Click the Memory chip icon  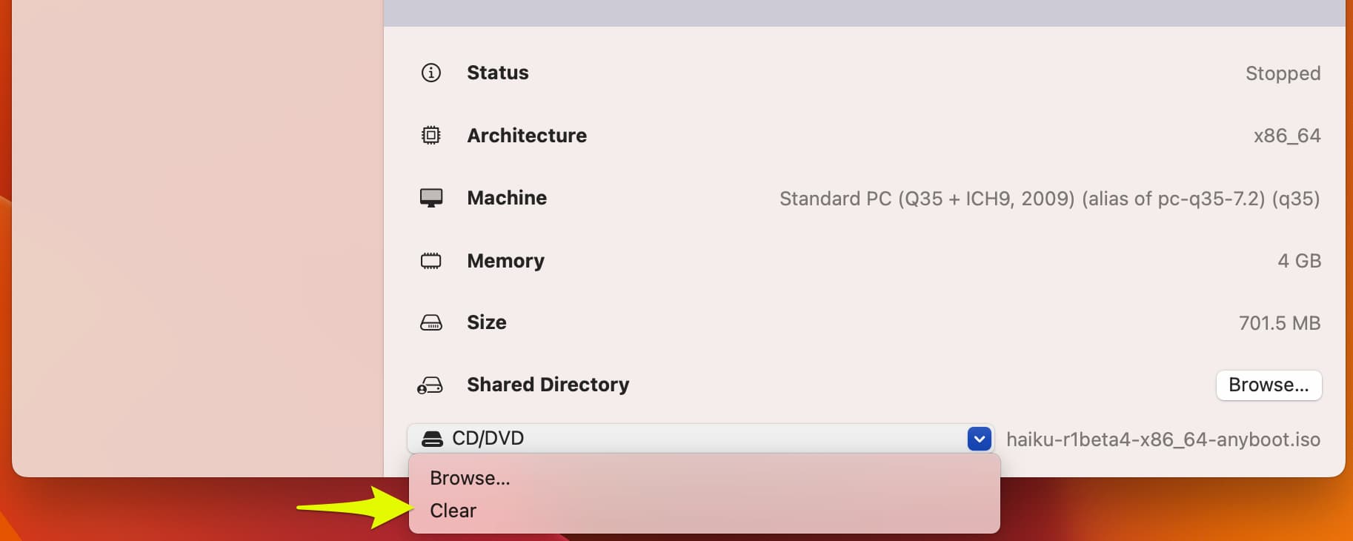point(430,261)
